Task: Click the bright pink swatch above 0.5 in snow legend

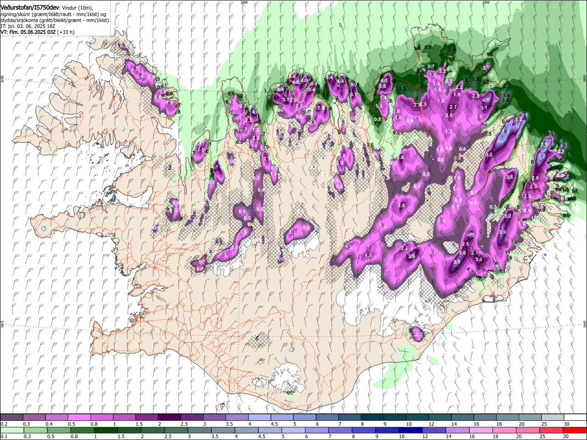Action: 79,418
